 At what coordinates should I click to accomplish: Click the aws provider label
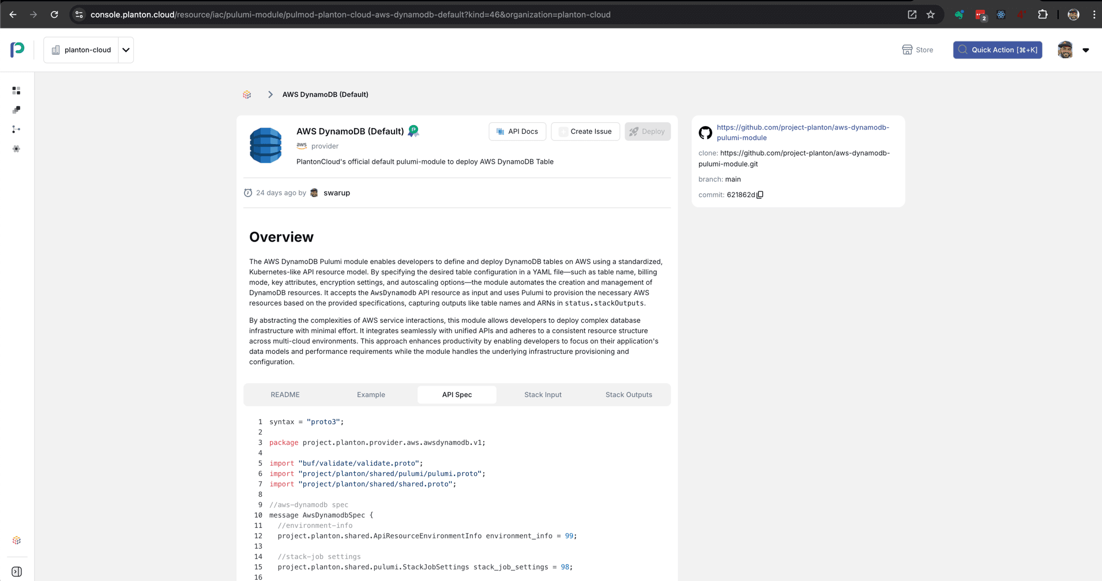click(x=317, y=146)
